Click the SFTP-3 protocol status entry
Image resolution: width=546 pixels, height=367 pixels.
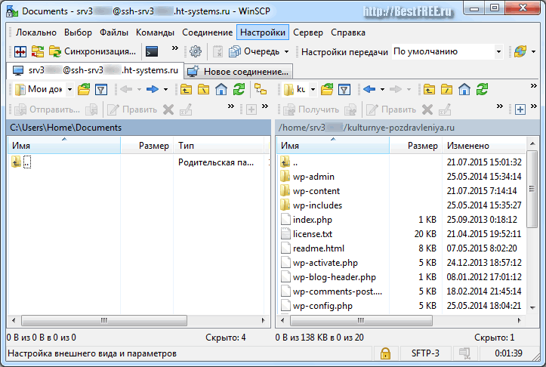[x=425, y=353]
